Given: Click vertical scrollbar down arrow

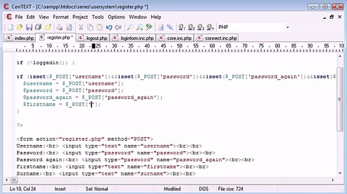Looking at the screenshot, I should [340, 173].
